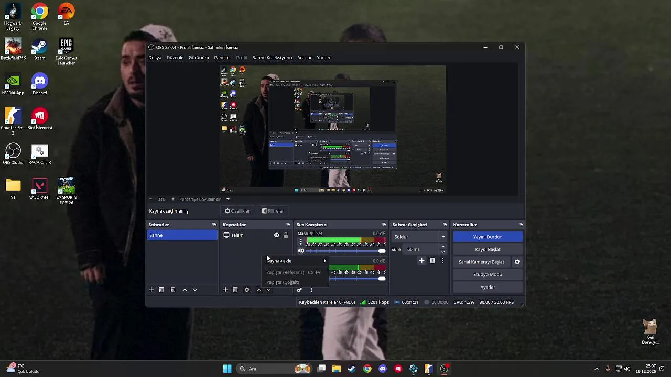
Task: Undock the Sahneler panel with its float icon
Action: coord(214,225)
